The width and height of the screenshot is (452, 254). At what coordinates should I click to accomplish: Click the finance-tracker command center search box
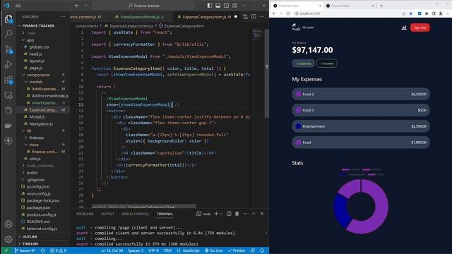pos(144,6)
